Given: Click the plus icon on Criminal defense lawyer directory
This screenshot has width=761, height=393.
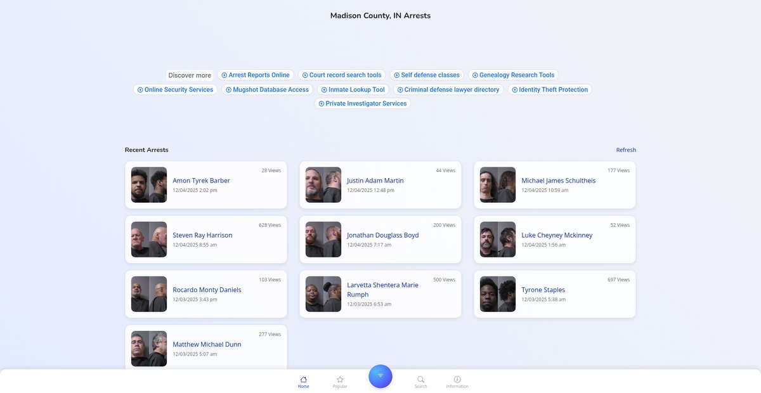Looking at the screenshot, I should 400,90.
